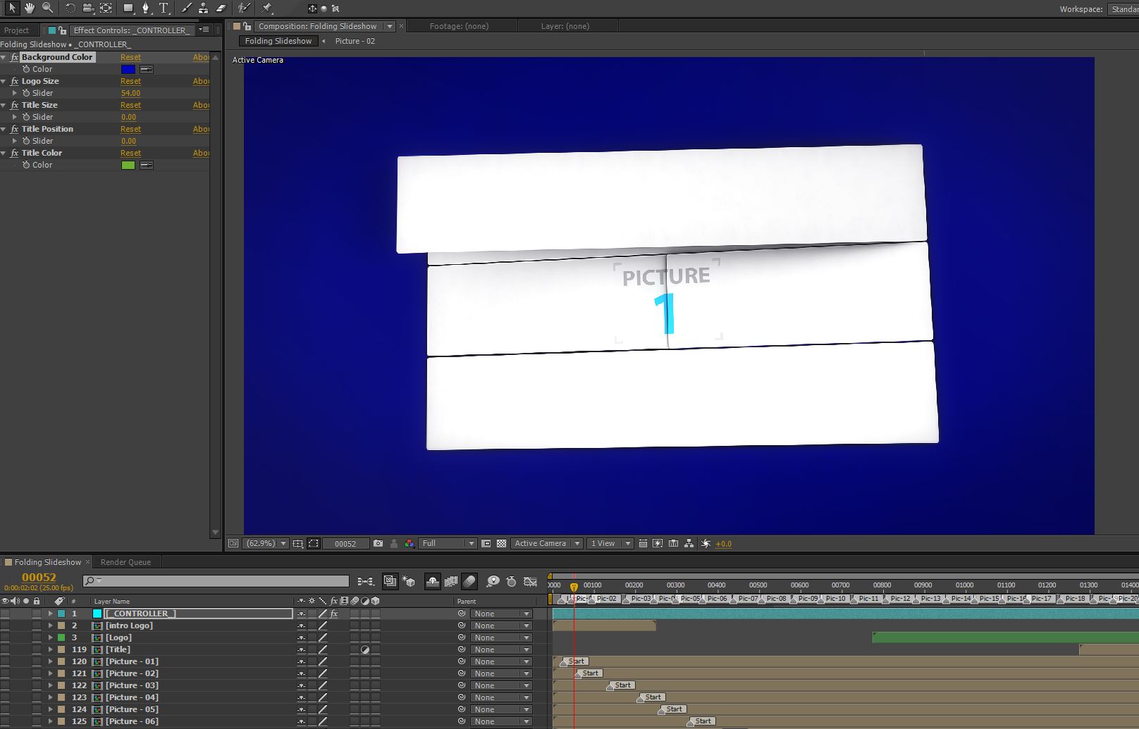The height and width of the screenshot is (729, 1139).
Task: Select the Hand tool
Action: click(x=30, y=8)
